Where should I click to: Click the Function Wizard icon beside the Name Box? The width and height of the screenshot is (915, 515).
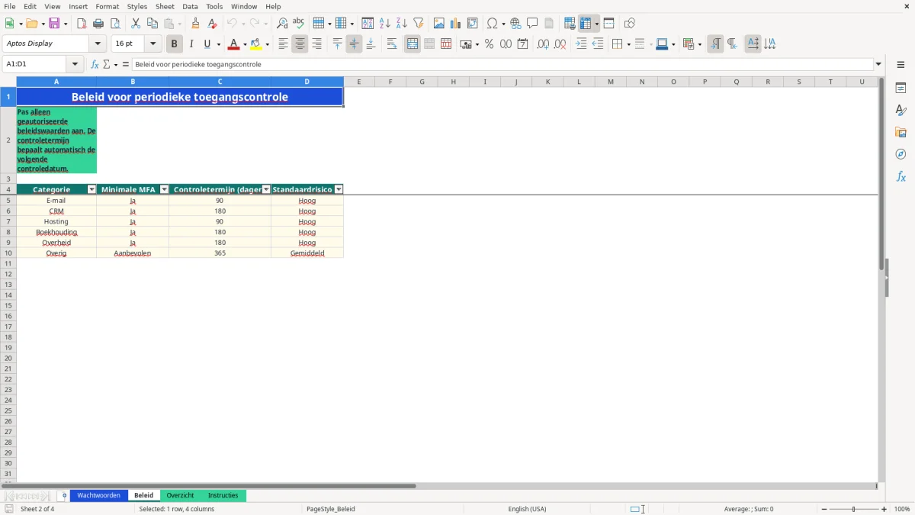[x=95, y=65]
